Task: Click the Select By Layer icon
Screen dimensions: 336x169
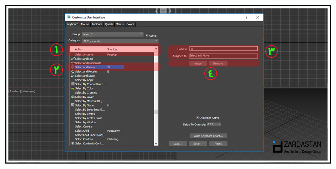Action: click(73, 97)
